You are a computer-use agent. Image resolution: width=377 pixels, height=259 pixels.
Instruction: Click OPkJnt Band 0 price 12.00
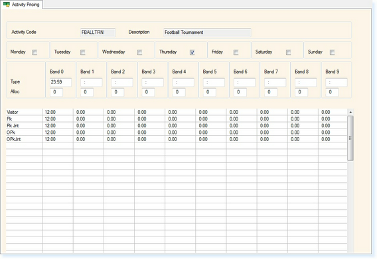(x=50, y=139)
